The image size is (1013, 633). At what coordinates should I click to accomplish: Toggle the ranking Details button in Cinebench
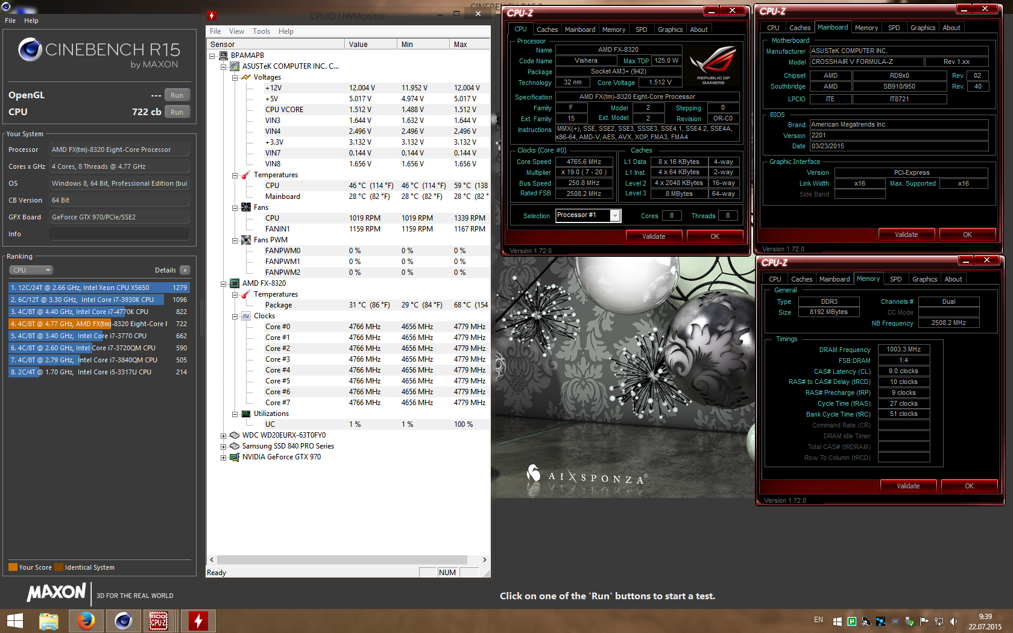click(x=185, y=270)
